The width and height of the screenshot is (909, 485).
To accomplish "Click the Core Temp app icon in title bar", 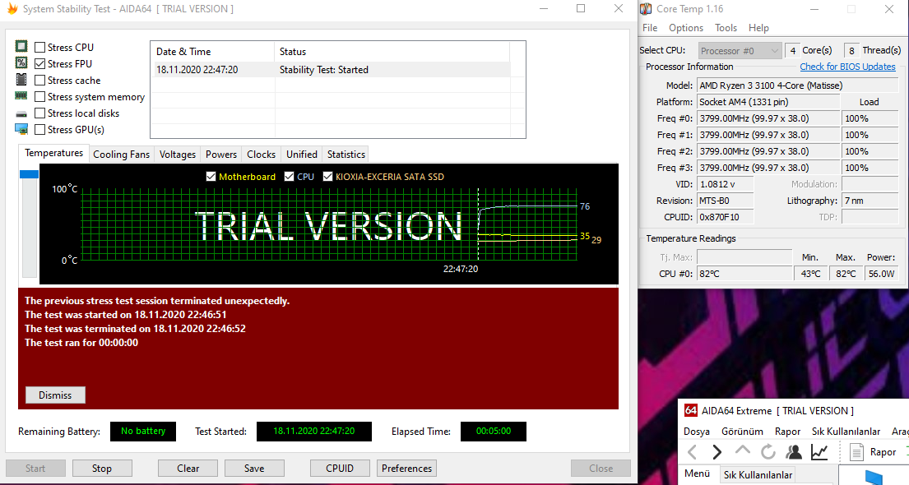I will point(645,9).
